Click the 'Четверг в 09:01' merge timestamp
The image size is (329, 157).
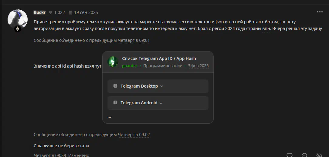tap(134, 40)
